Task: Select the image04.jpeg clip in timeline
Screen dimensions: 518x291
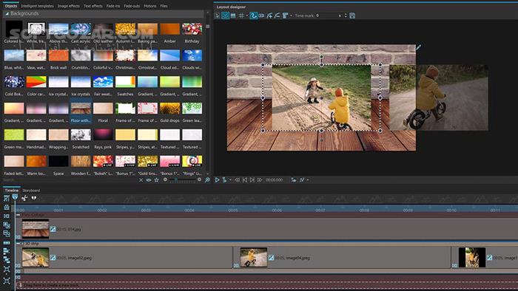Action: click(342, 258)
